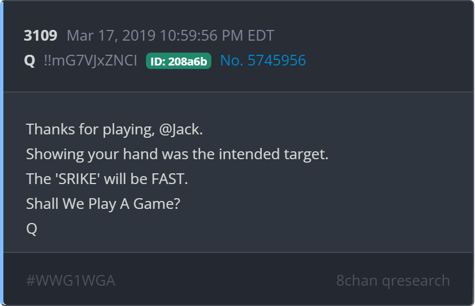The image size is (475, 306).
Task: Click the 10:59:56 PM time
Action: click(201, 36)
